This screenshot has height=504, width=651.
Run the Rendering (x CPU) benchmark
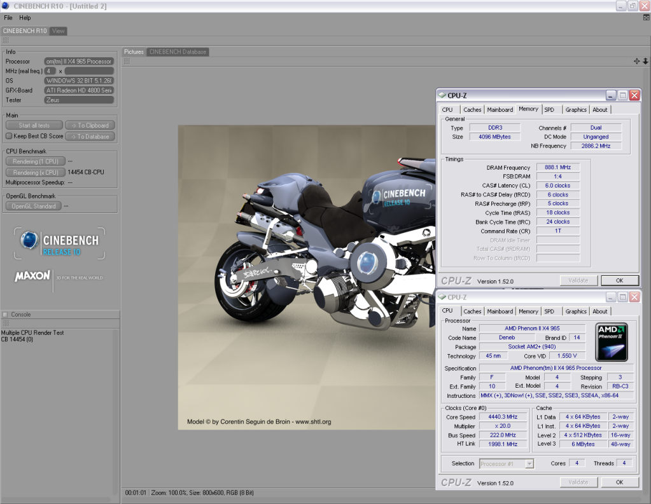pyautogui.click(x=35, y=173)
